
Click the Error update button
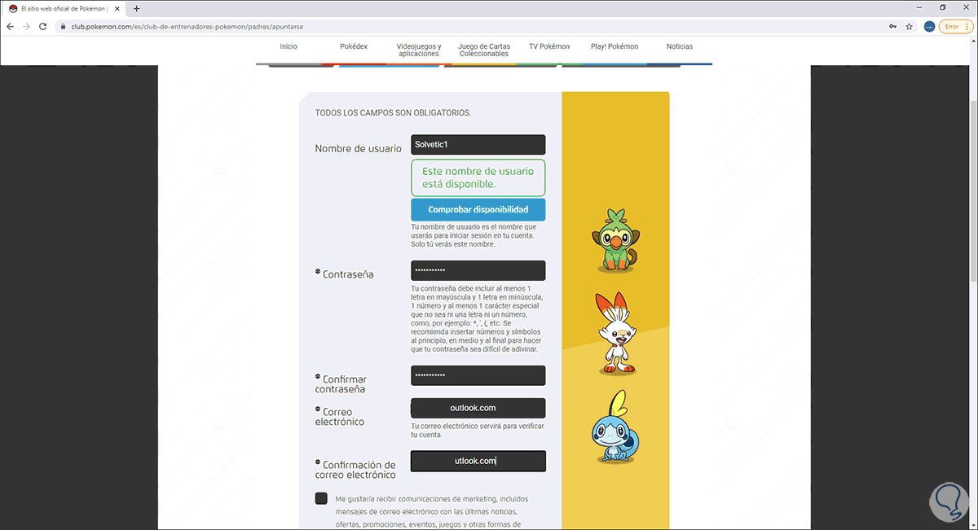tap(954, 26)
